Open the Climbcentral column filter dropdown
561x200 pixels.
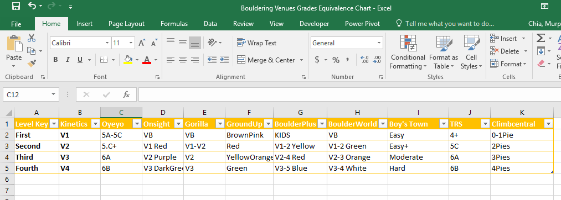[548, 124]
